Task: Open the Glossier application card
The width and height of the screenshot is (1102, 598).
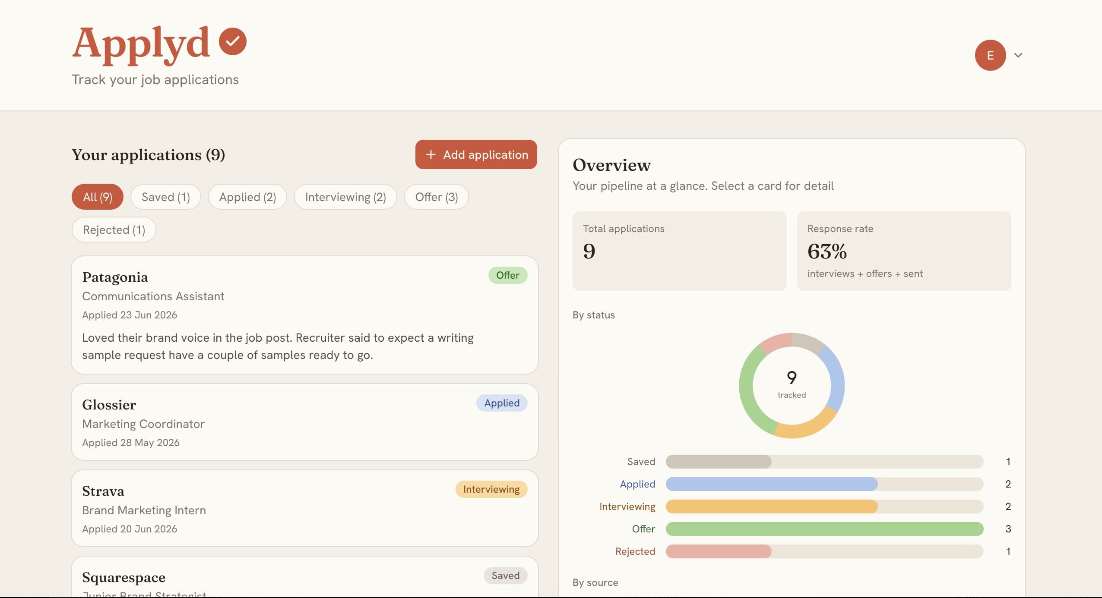Action: tap(305, 422)
